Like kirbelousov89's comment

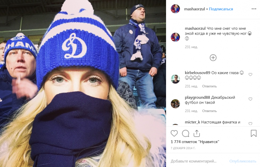[x=250, y=75]
